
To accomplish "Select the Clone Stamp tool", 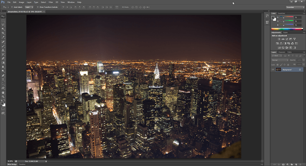I will click(x=3, y=50).
